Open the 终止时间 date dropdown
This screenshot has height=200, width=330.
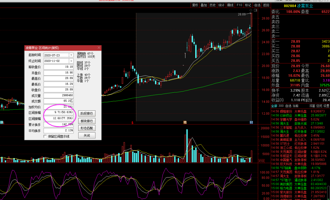click(x=71, y=61)
